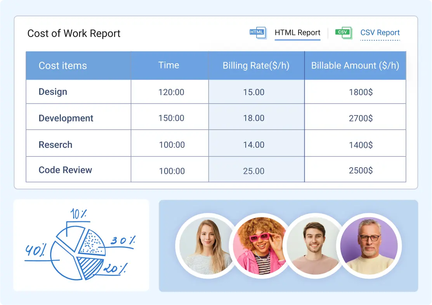This screenshot has height=305, width=432.
Task: Select the Billable Amount ($/h) column header
Action: pos(355,66)
